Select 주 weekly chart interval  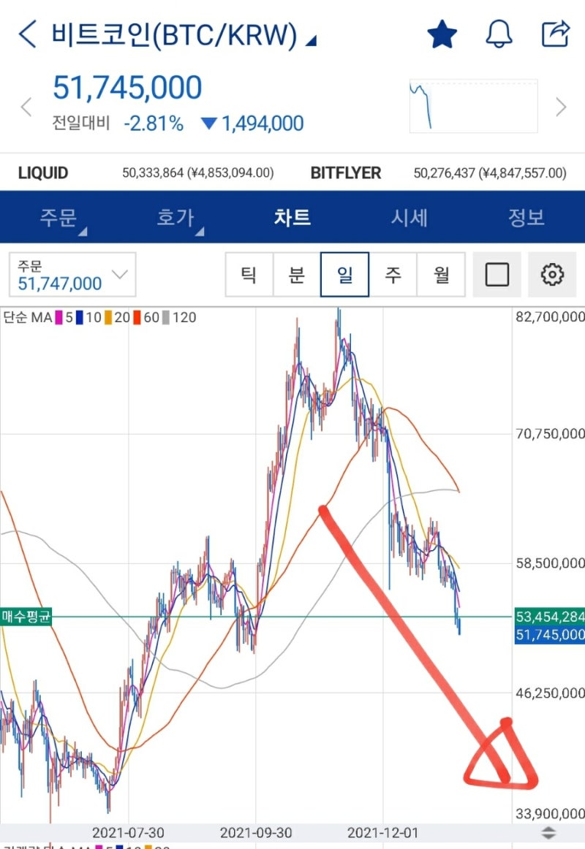[x=393, y=275]
